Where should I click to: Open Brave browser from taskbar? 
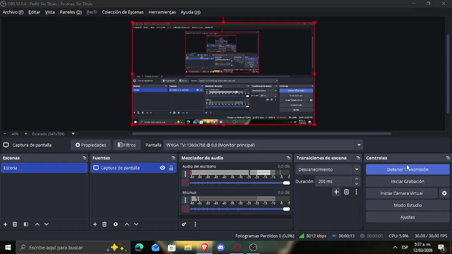point(204,248)
